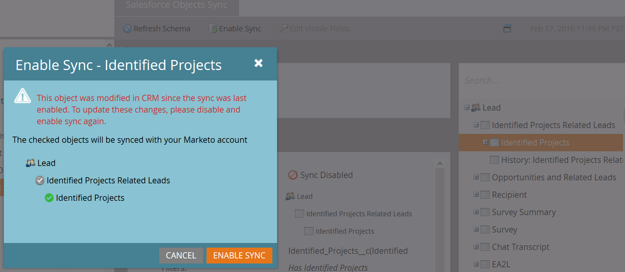This screenshot has height=272, width=625.
Task: Click the CANCEL button in dialog
Action: coord(181,255)
